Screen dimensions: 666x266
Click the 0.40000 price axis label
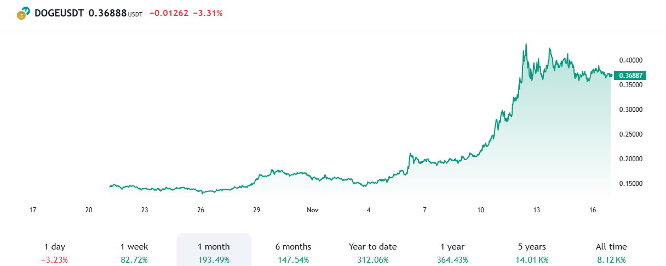tap(630, 60)
